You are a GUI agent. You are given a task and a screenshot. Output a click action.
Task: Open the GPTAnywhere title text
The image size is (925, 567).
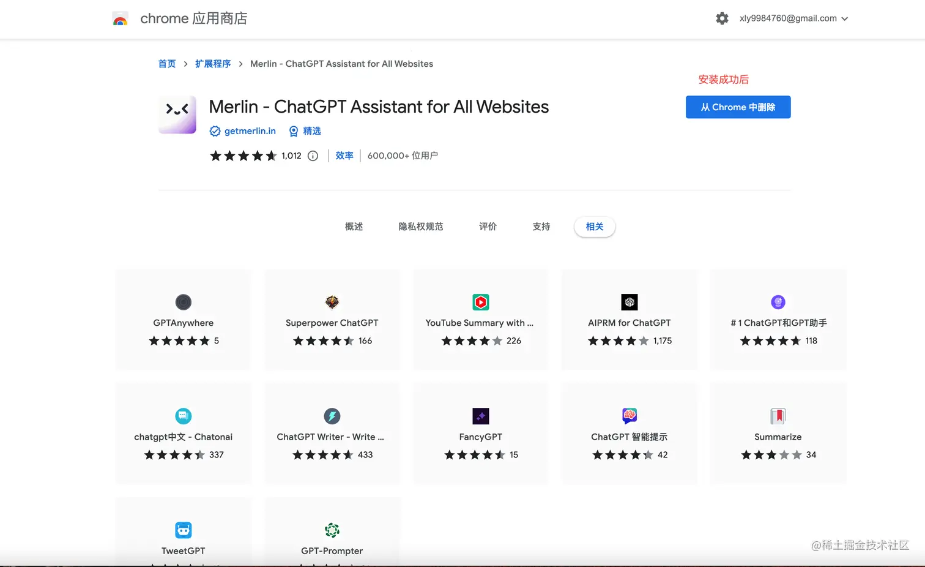[x=184, y=323]
